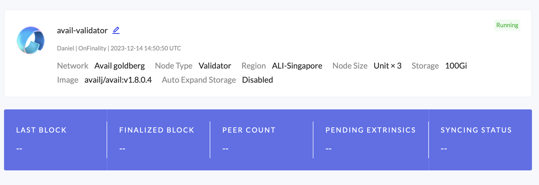Screen dimensions: 539x185
Task: Click the Node Size field label
Action: point(350,66)
